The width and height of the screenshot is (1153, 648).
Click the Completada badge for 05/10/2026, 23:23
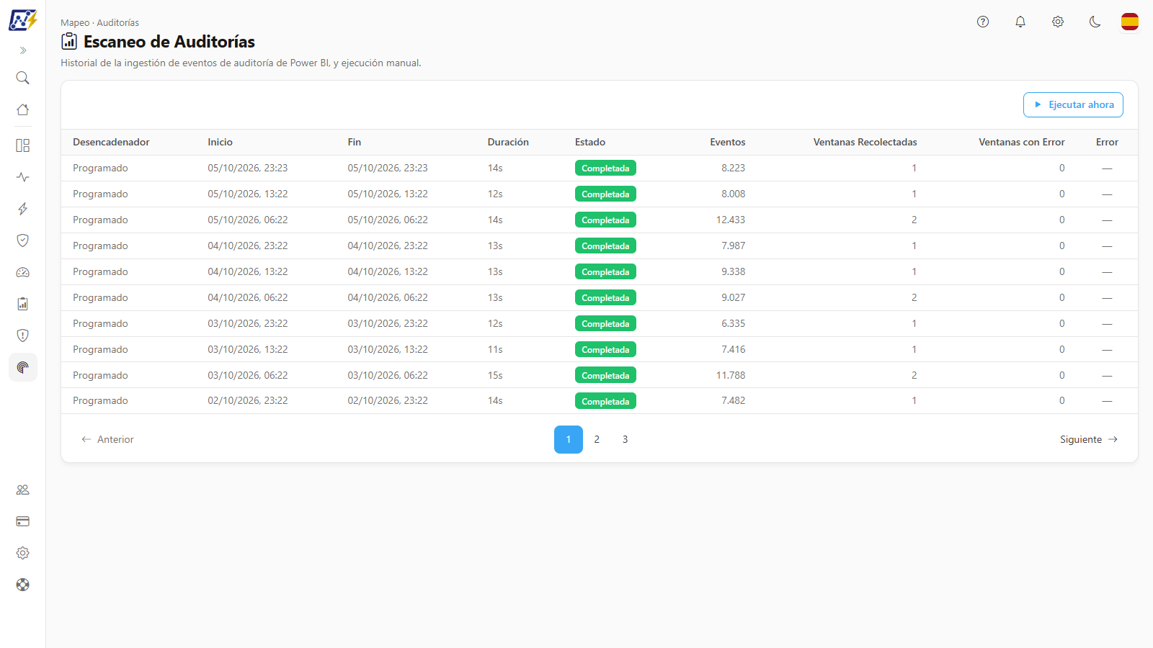point(605,168)
